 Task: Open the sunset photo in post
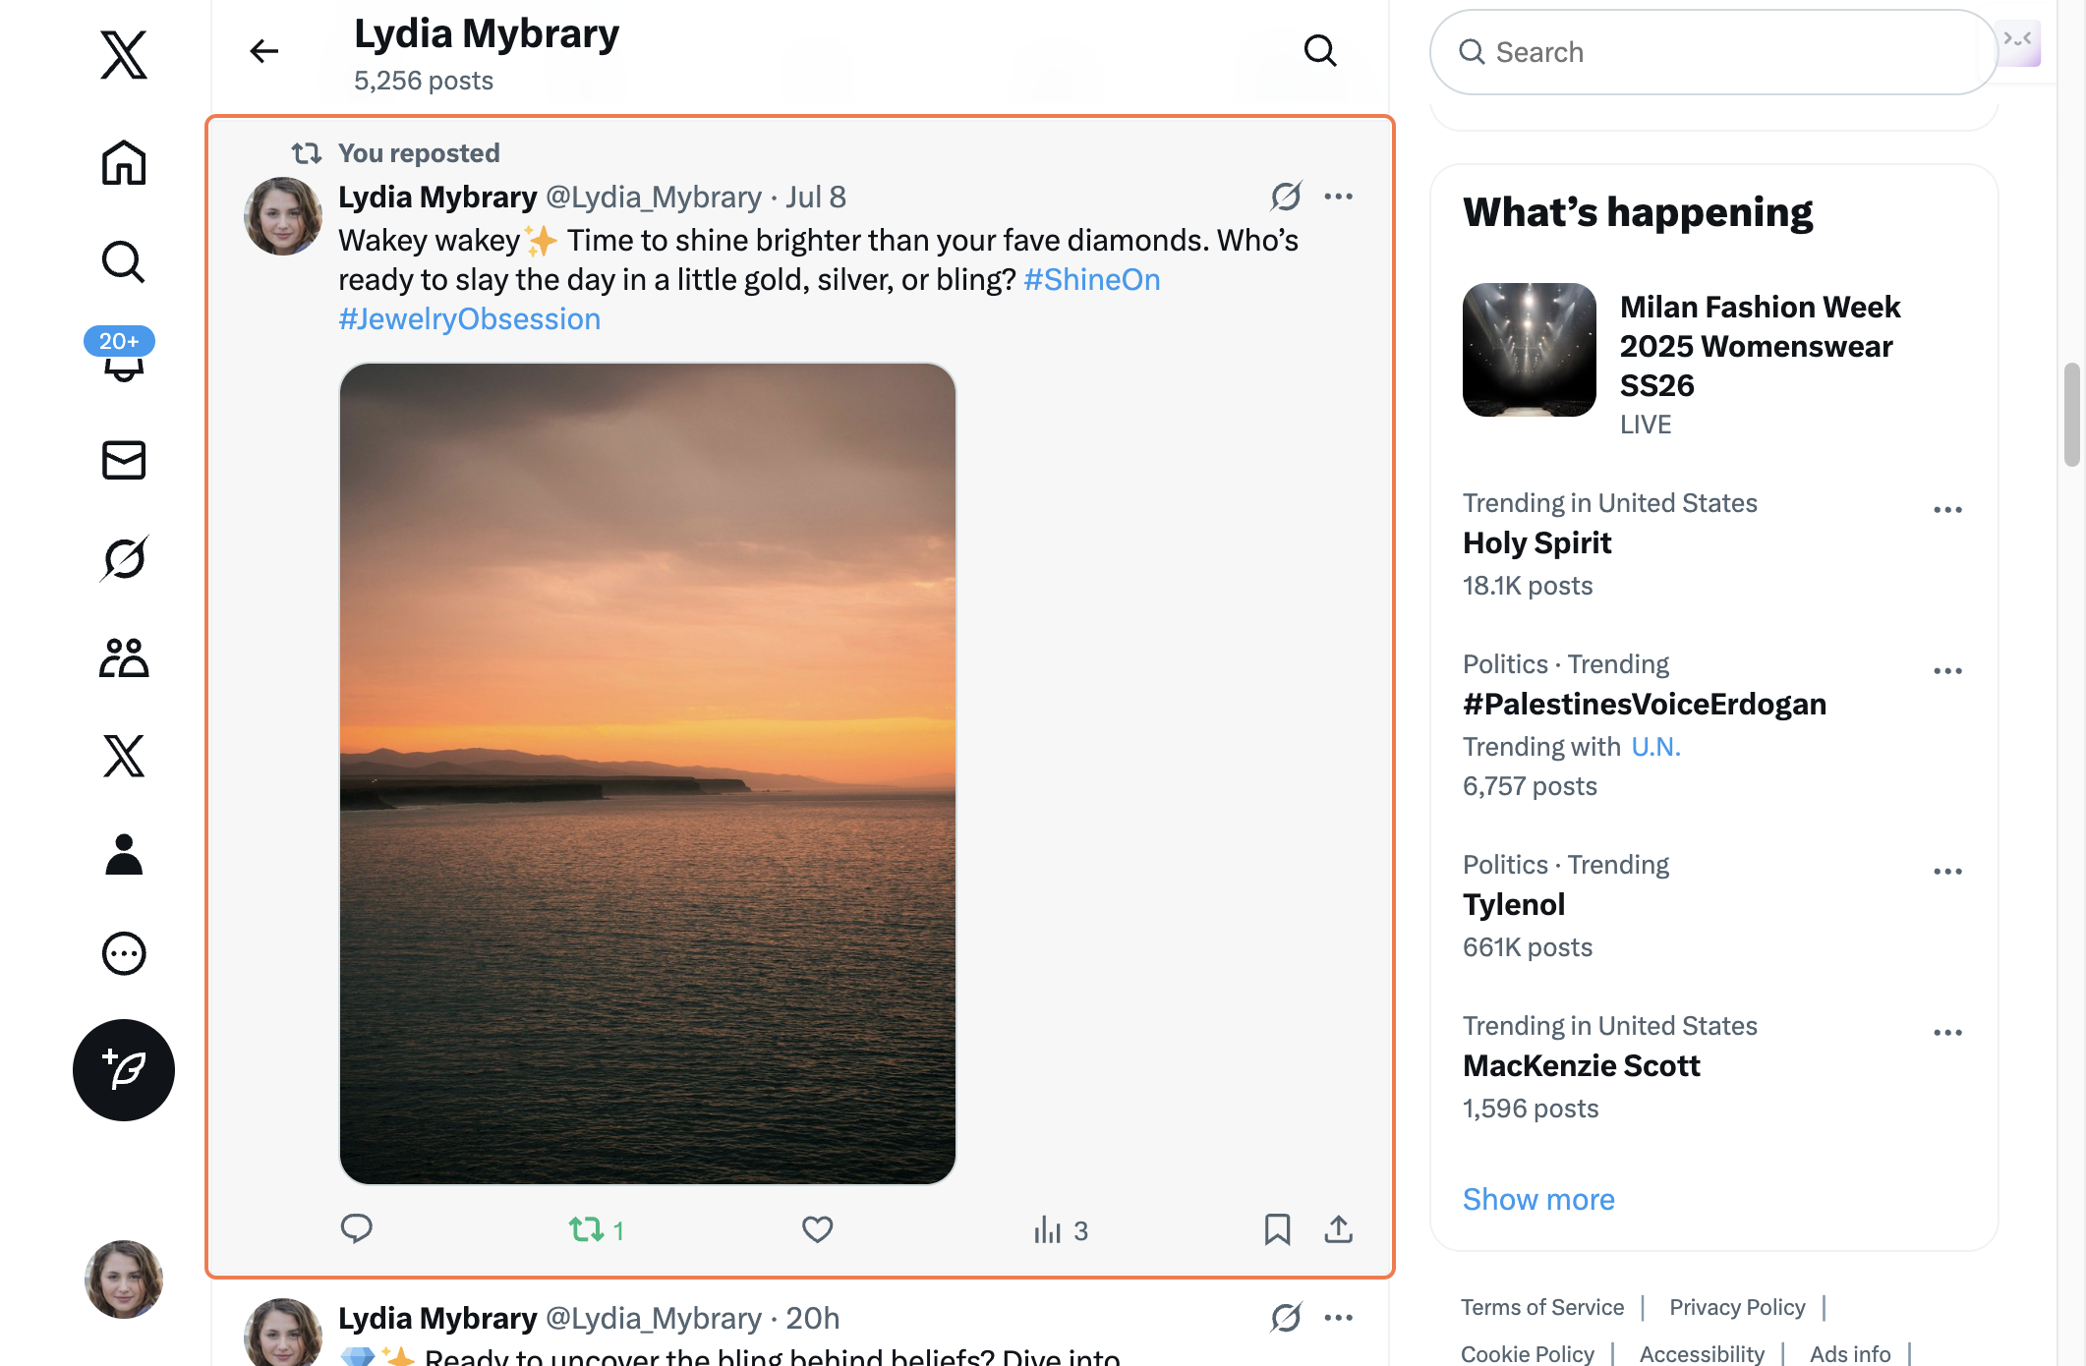pos(647,773)
